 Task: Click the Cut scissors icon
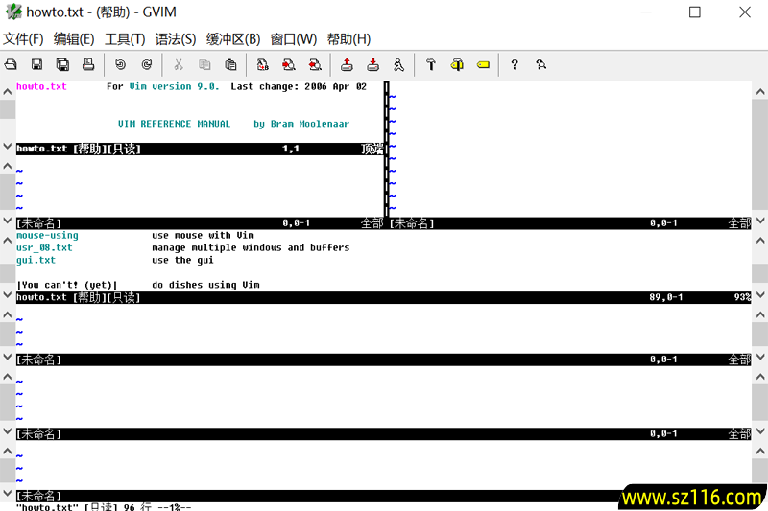(x=179, y=64)
